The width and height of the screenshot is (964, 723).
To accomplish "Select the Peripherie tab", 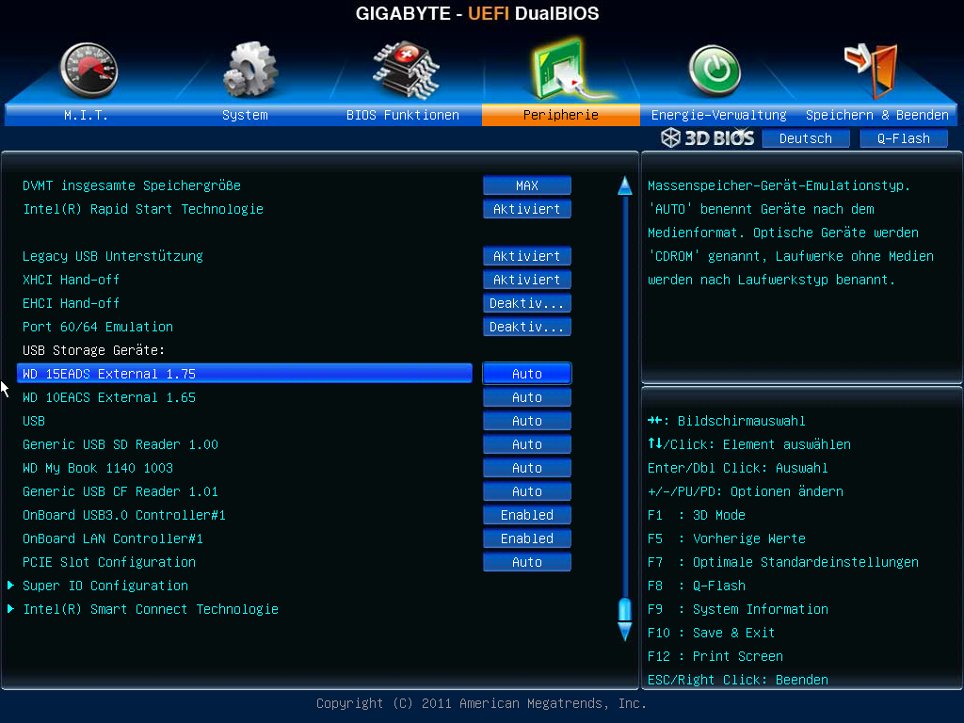I will point(561,115).
